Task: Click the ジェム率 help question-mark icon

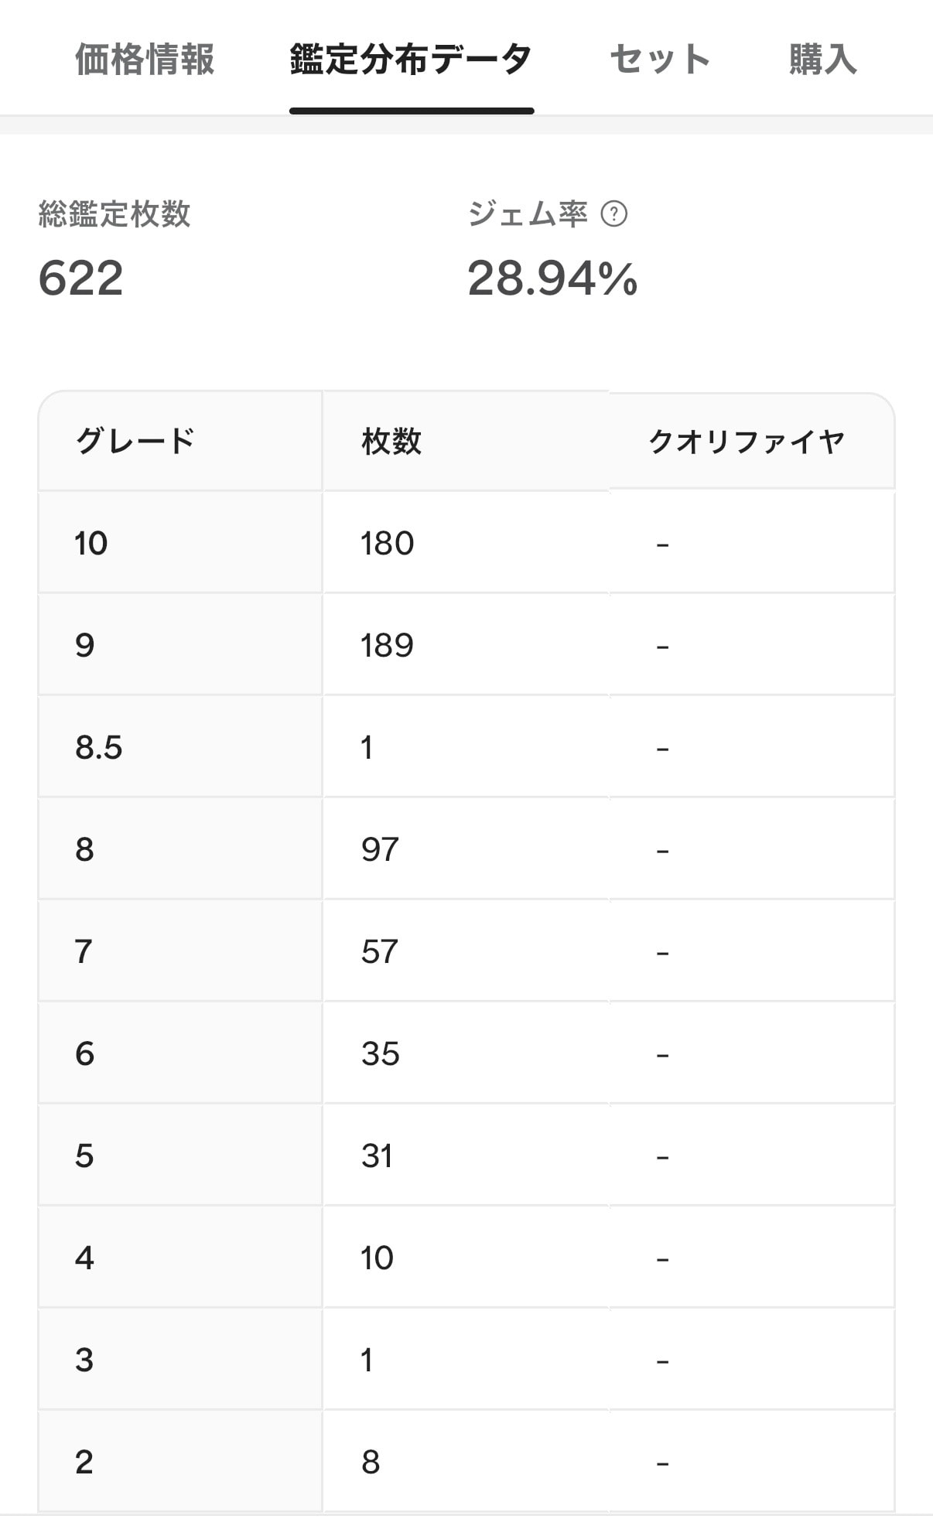Action: pyautogui.click(x=614, y=213)
